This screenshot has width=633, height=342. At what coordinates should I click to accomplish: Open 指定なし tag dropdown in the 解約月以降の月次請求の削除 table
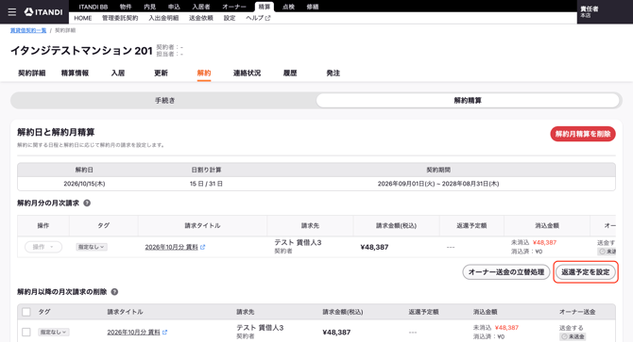point(53,332)
